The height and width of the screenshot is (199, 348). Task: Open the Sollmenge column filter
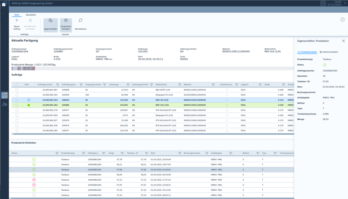[x=127, y=84]
